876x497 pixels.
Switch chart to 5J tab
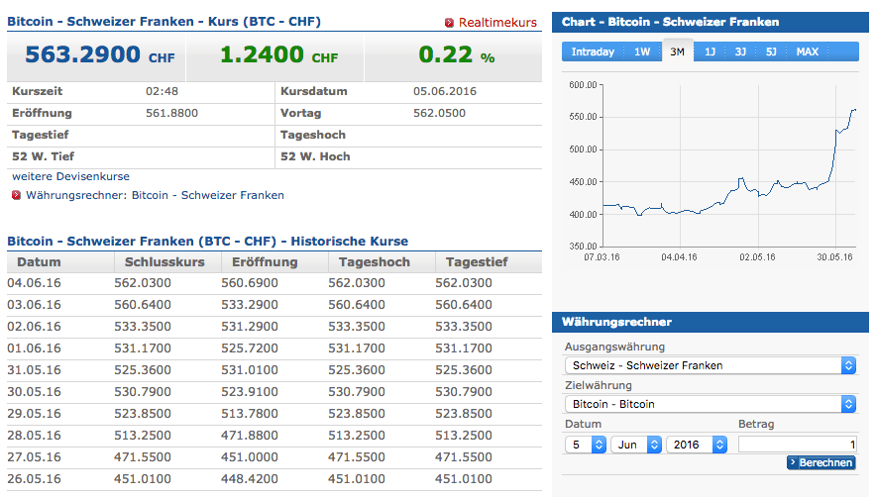pyautogui.click(x=771, y=51)
